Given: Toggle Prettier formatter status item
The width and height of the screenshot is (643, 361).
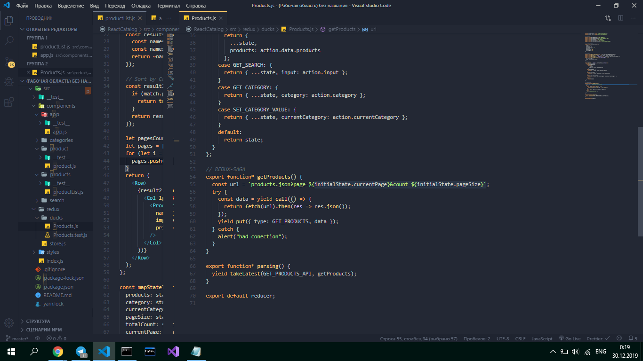Looking at the screenshot, I should point(598,338).
